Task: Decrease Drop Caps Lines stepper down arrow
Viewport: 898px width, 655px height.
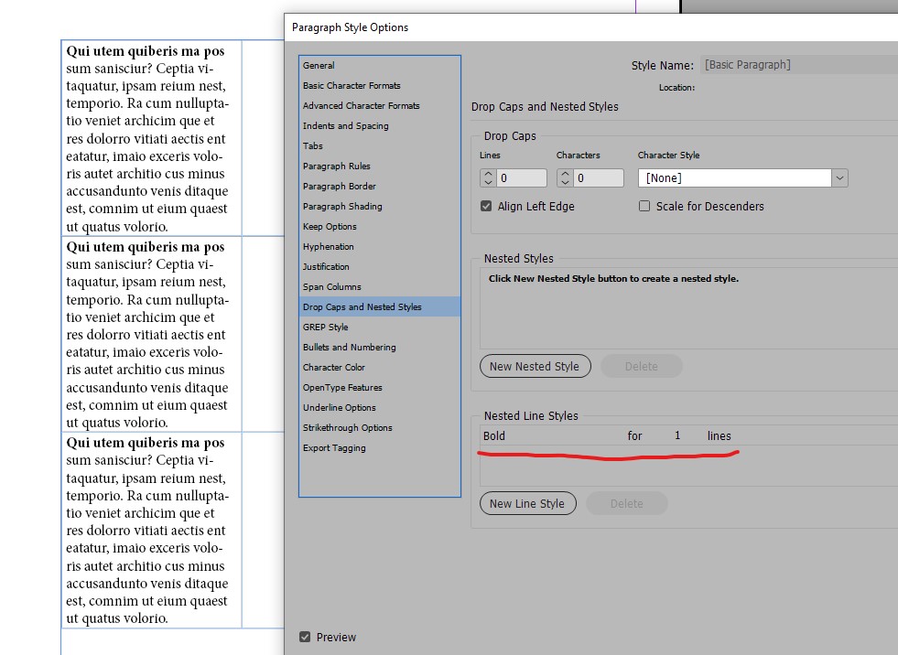Action: tap(488, 183)
